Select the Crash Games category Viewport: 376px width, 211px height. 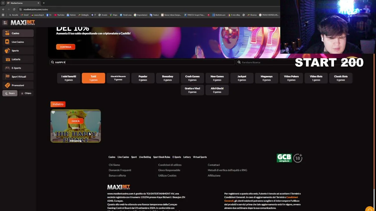click(192, 78)
